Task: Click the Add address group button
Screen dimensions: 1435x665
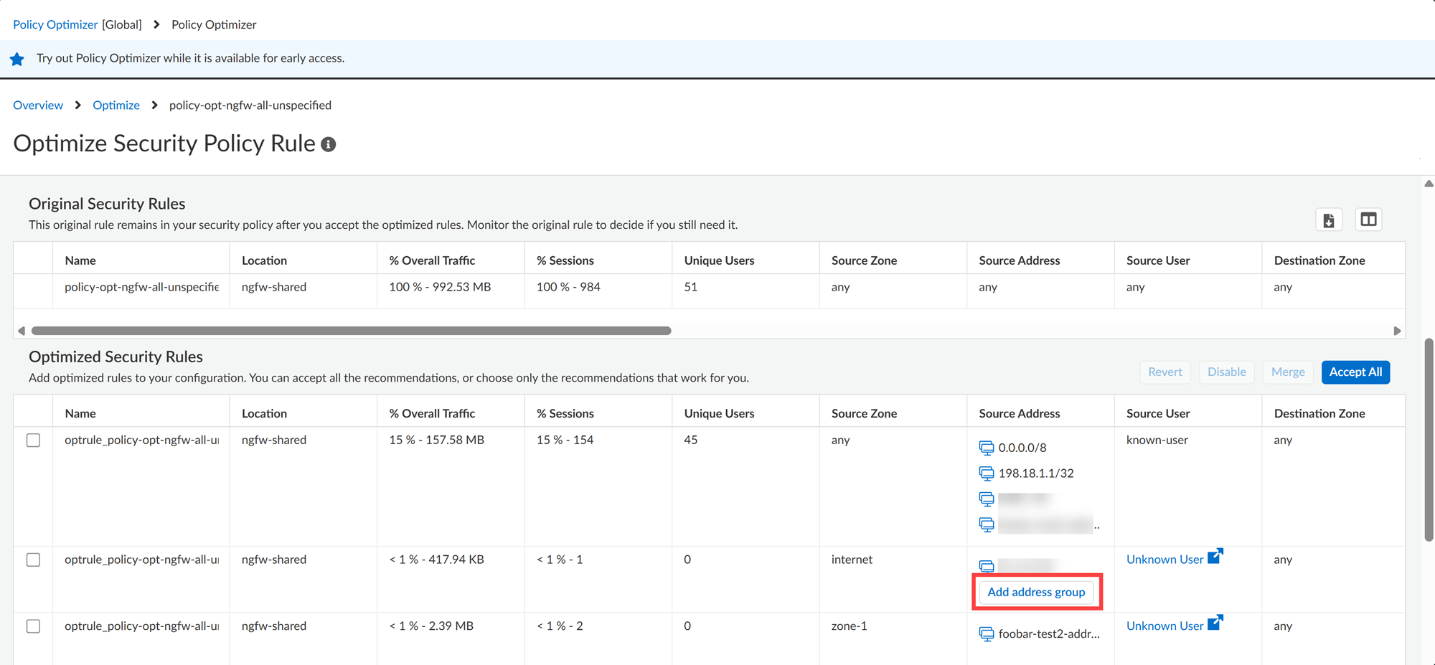Action: pos(1036,593)
